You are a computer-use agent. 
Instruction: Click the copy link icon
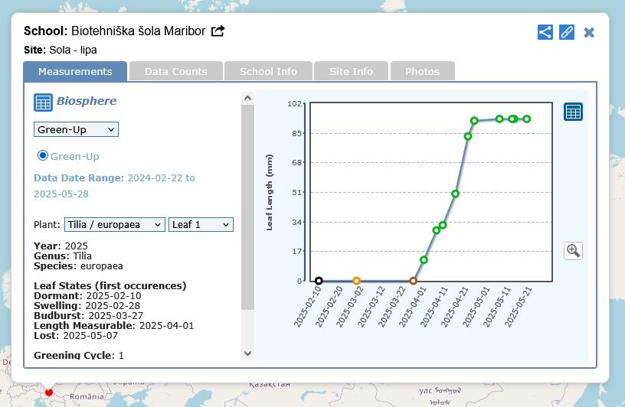tap(567, 32)
